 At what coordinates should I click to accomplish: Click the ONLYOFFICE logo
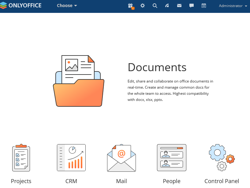point(21,6)
